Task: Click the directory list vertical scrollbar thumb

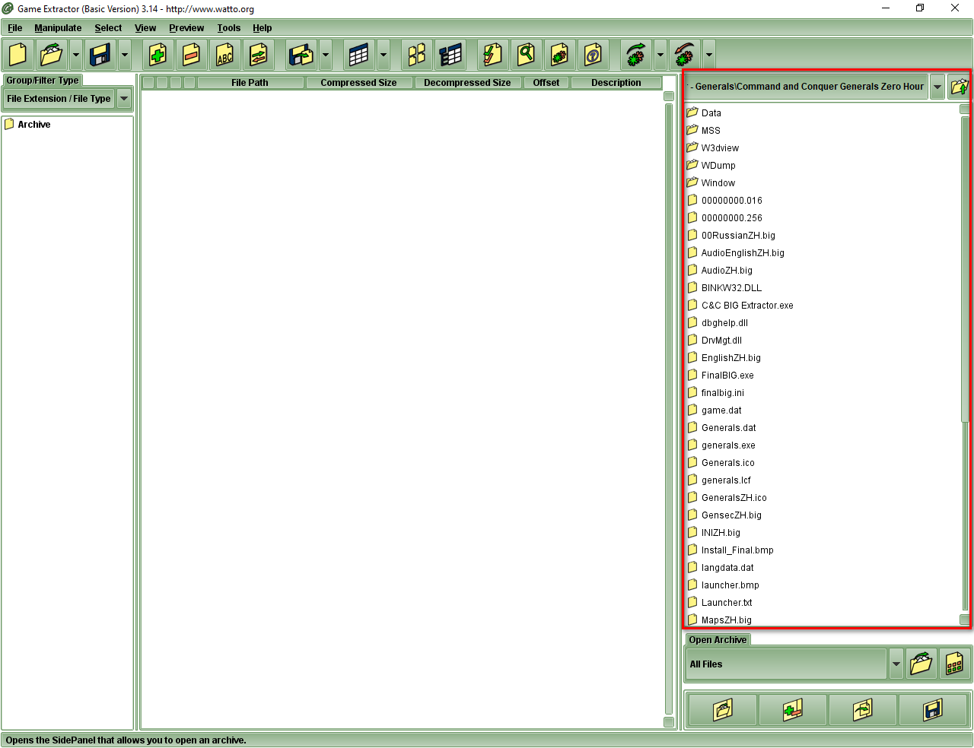Action: click(965, 270)
